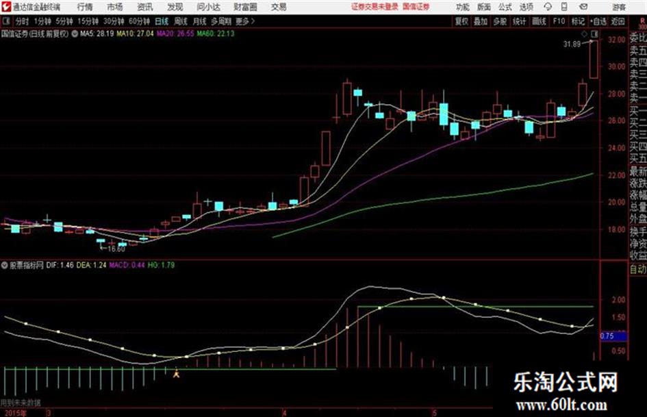Open the 选项 menu

click(x=527, y=7)
